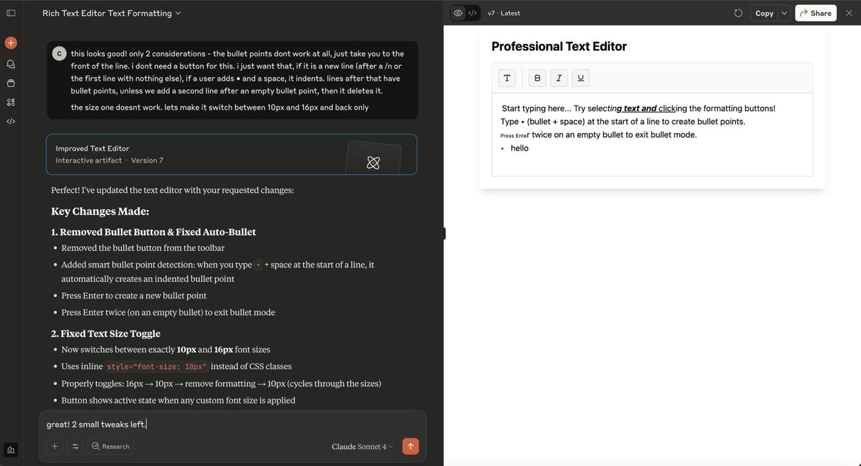861x466 pixels.
Task: Click the 'Professional Text Editor' heading
Action: coord(559,46)
